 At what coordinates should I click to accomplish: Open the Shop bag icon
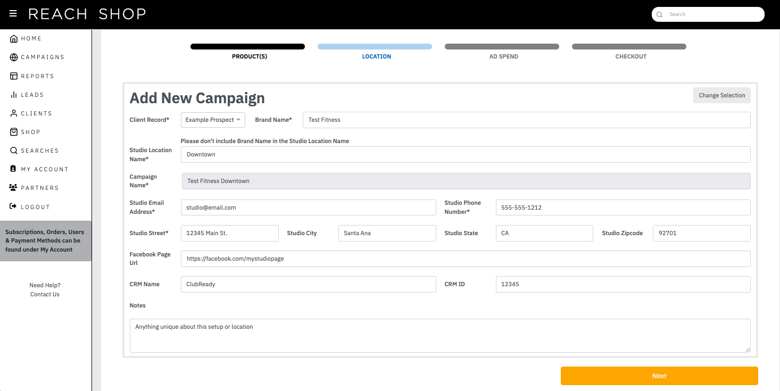click(x=14, y=132)
